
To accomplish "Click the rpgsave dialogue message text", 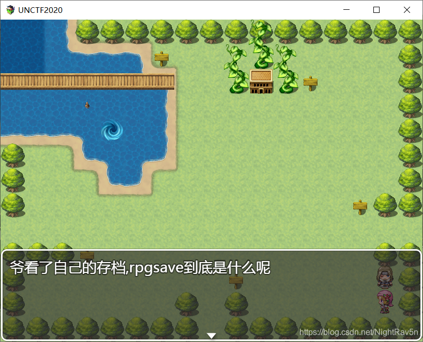I will tap(140, 268).
